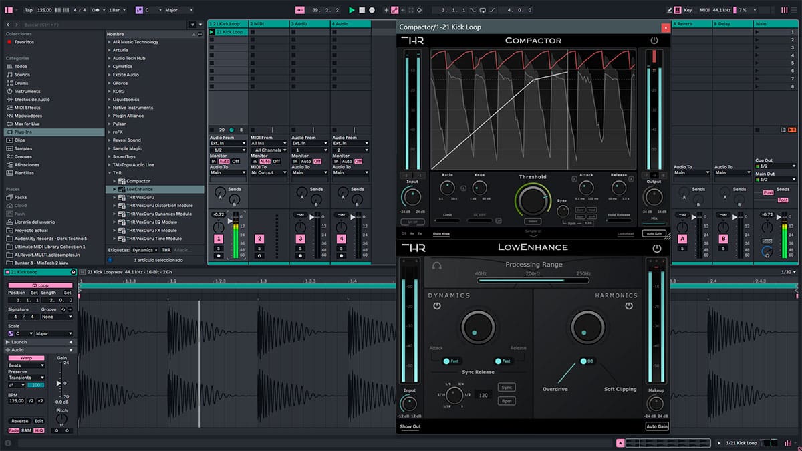The width and height of the screenshot is (802, 451).
Task: Power off the LowEnhance plugin
Action: 657,248
